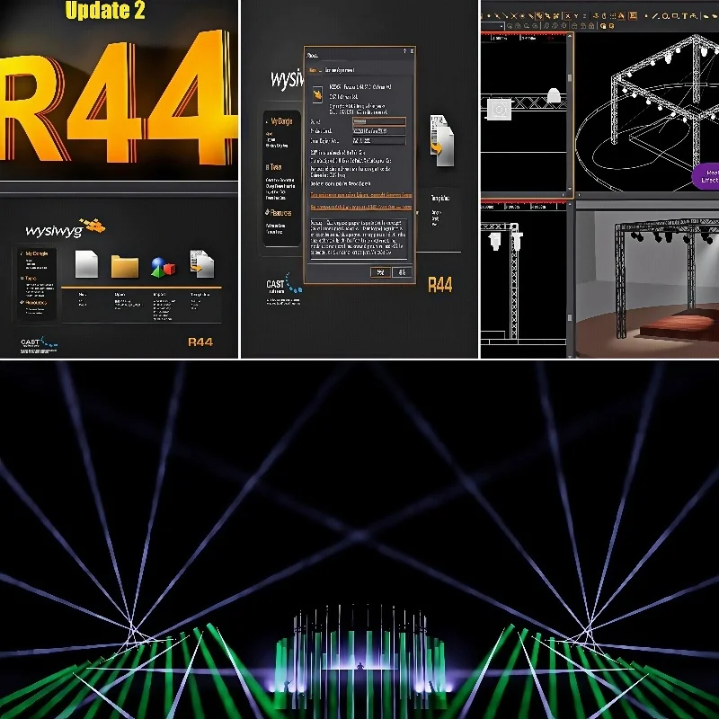719x719 pixels.
Task: Click the Templates label in the bottom-left welcome screen
Action: click(200, 295)
